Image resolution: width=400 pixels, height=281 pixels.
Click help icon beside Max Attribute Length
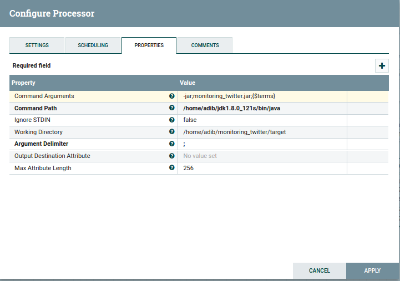click(172, 168)
